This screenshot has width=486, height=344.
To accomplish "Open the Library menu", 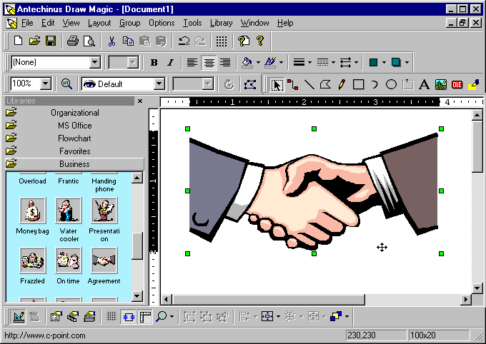I will [221, 23].
